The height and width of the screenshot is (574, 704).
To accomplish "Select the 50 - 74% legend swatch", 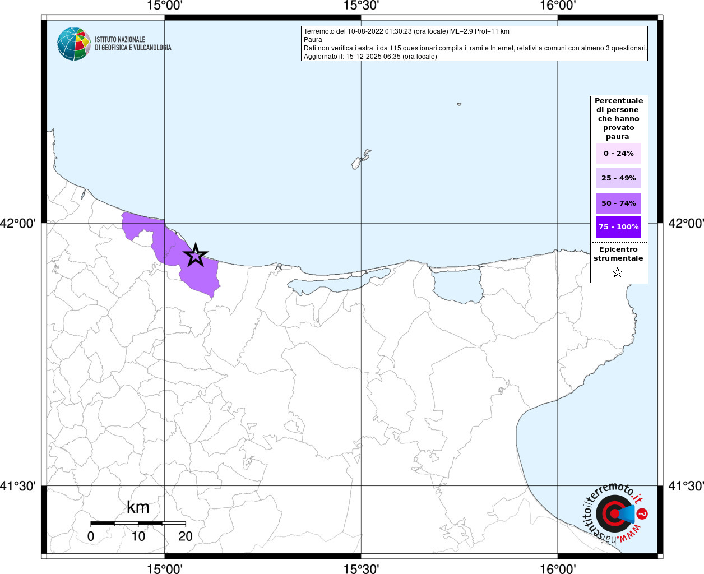I will (x=619, y=203).
